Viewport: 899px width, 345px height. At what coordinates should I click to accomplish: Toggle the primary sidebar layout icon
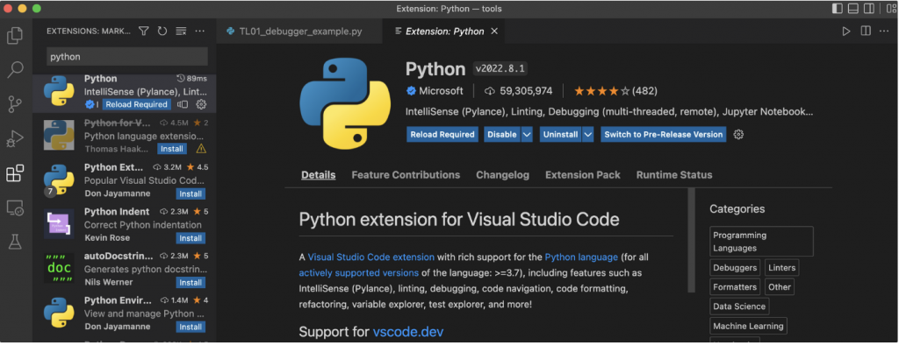pyautogui.click(x=838, y=9)
